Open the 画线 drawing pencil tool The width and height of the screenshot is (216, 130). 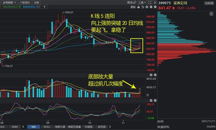[x=132, y=2]
